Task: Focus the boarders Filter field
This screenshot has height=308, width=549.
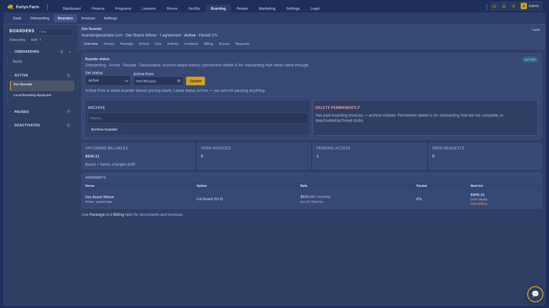Action: tap(54, 32)
